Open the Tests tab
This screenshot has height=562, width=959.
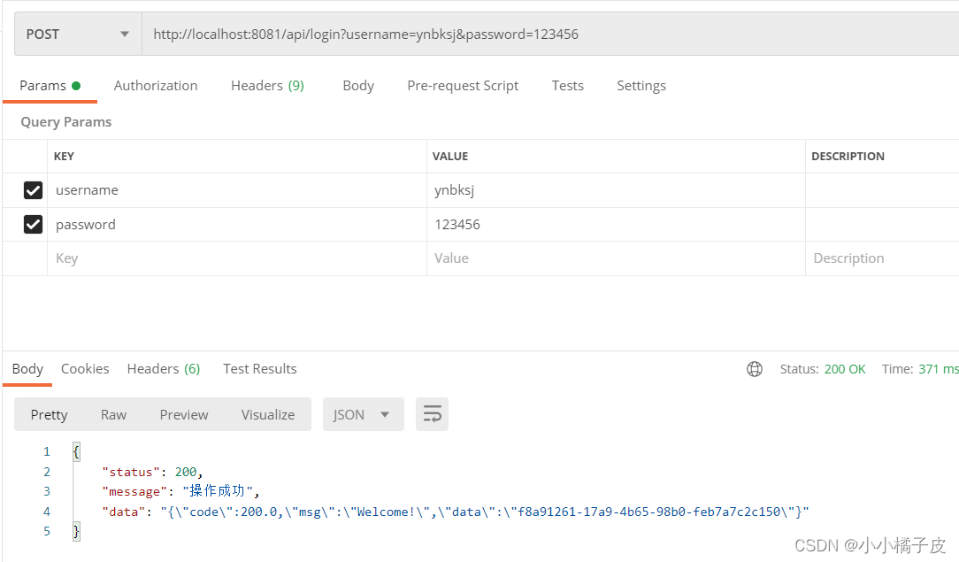click(567, 85)
